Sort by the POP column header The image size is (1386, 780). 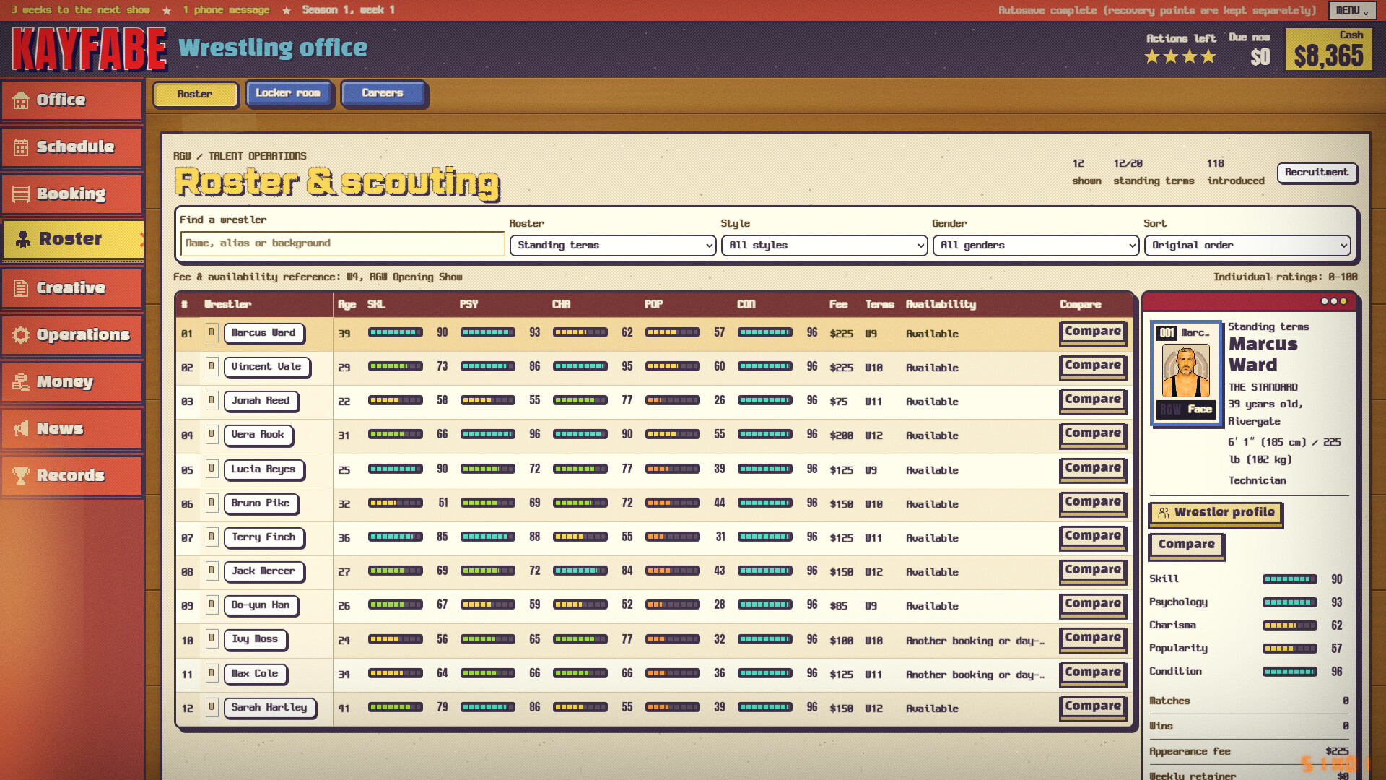[653, 305]
